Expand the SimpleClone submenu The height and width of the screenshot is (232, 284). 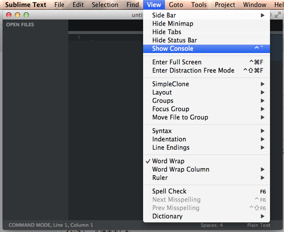pos(207,84)
